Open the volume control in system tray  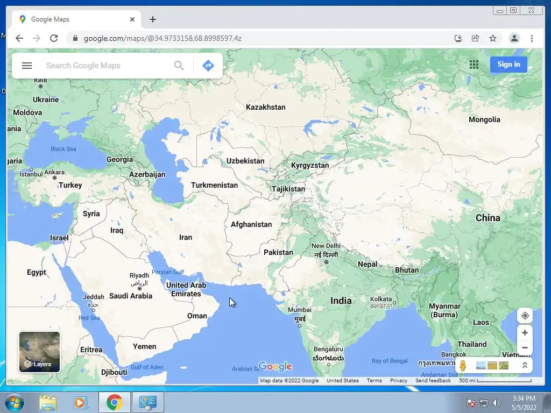496,403
